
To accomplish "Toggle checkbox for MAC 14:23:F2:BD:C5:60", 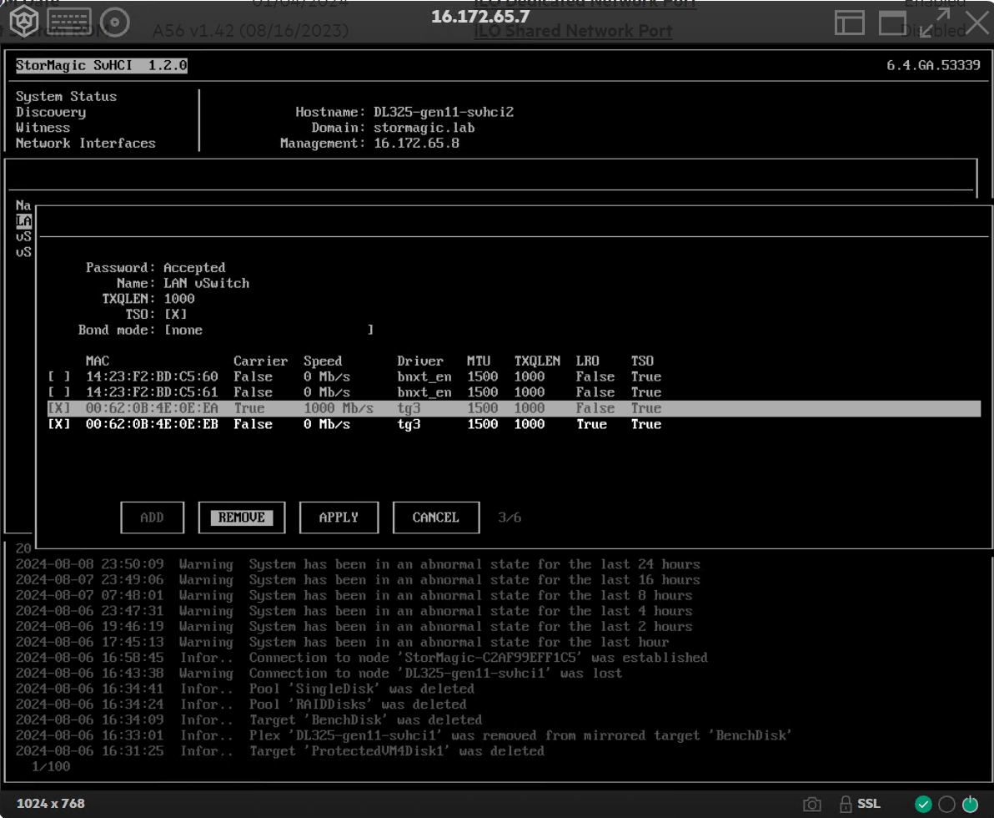I will pos(59,377).
